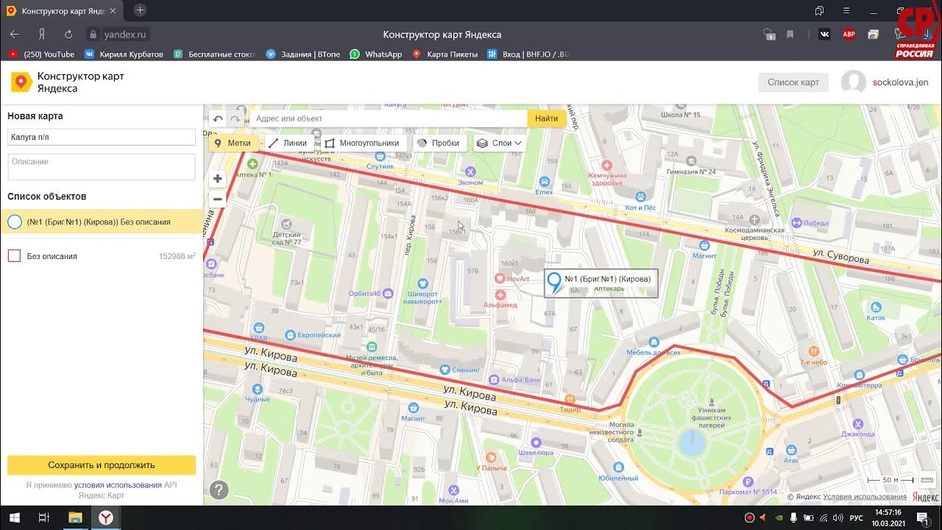Click the Описание description field
942x530 pixels.
[x=102, y=166]
